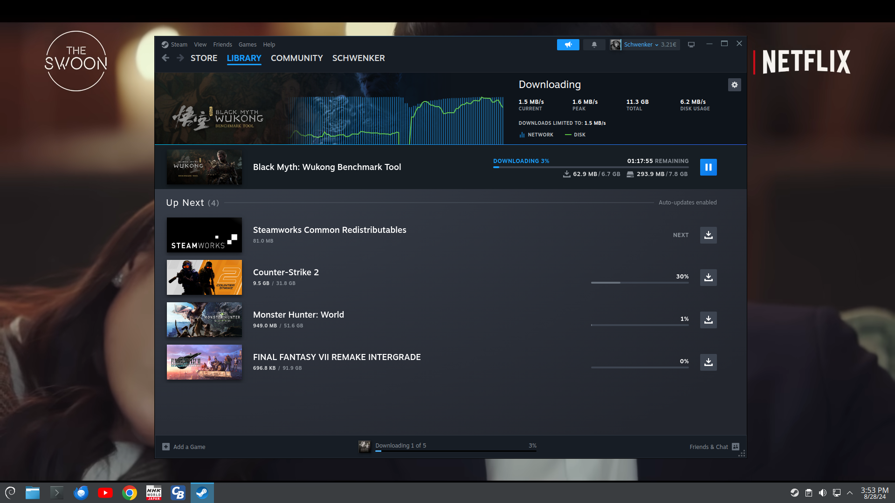Open the Counter-Strike 2 thumbnail
The width and height of the screenshot is (895, 503).
click(204, 278)
